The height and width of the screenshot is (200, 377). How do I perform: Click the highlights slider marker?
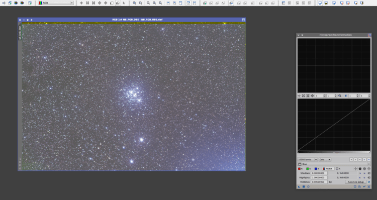pyautogui.click(x=369, y=152)
